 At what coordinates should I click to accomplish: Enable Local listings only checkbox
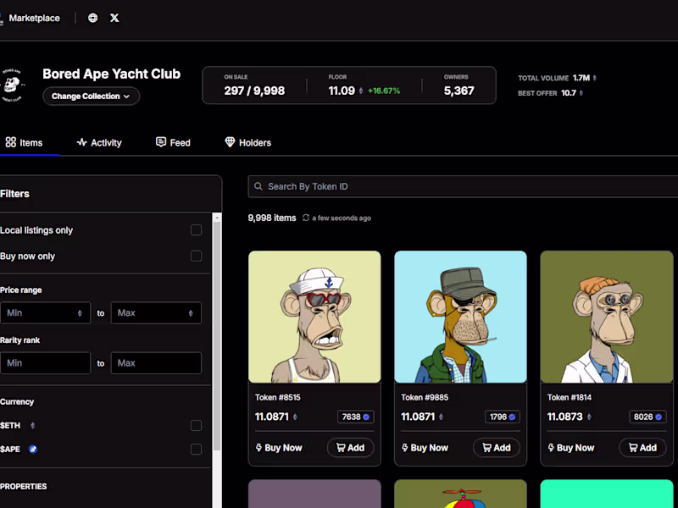(196, 230)
